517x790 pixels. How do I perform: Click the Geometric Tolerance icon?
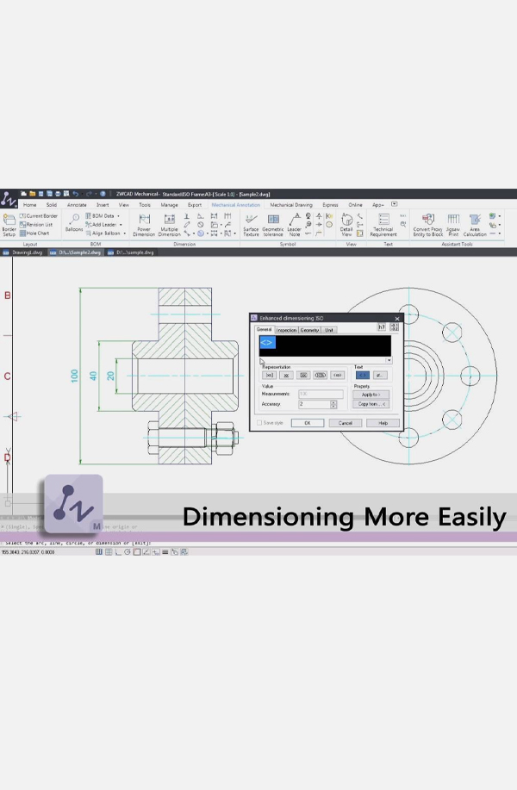[273, 225]
